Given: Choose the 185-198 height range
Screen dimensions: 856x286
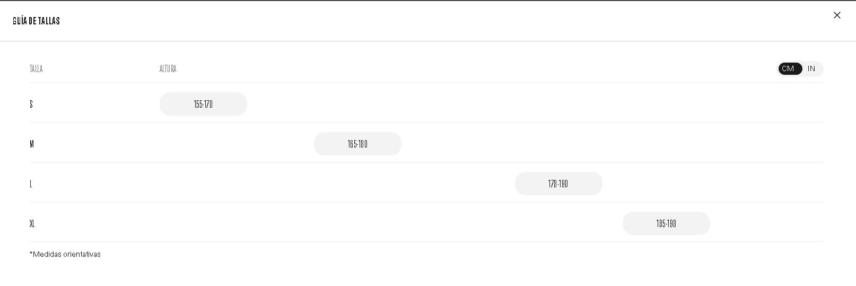Looking at the screenshot, I should (666, 223).
